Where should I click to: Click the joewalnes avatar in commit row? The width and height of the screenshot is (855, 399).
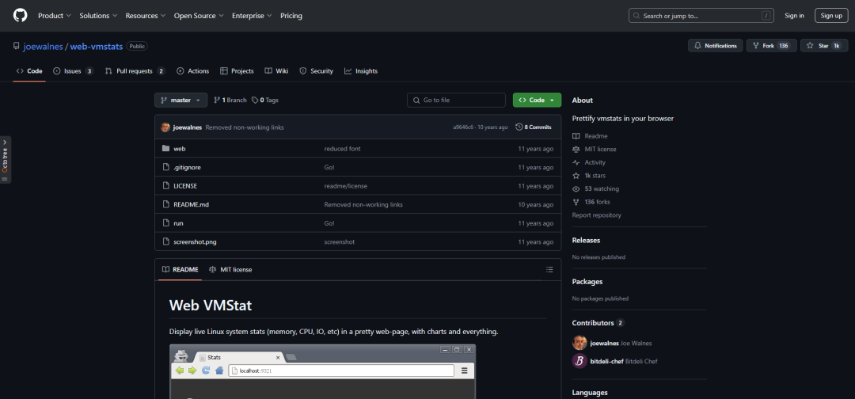(x=165, y=127)
